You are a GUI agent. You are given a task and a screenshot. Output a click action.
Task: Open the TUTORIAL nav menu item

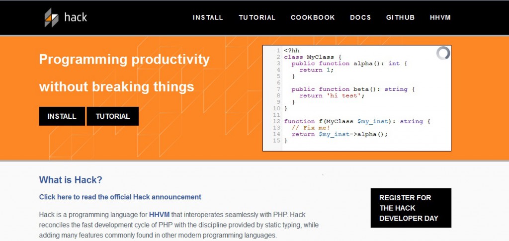pyautogui.click(x=257, y=17)
